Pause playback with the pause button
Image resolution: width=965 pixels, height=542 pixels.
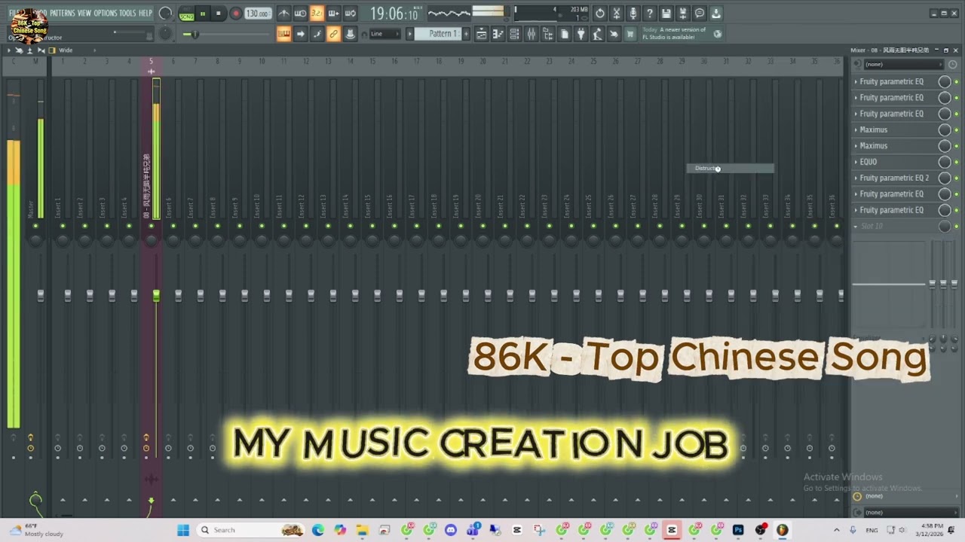coord(202,14)
